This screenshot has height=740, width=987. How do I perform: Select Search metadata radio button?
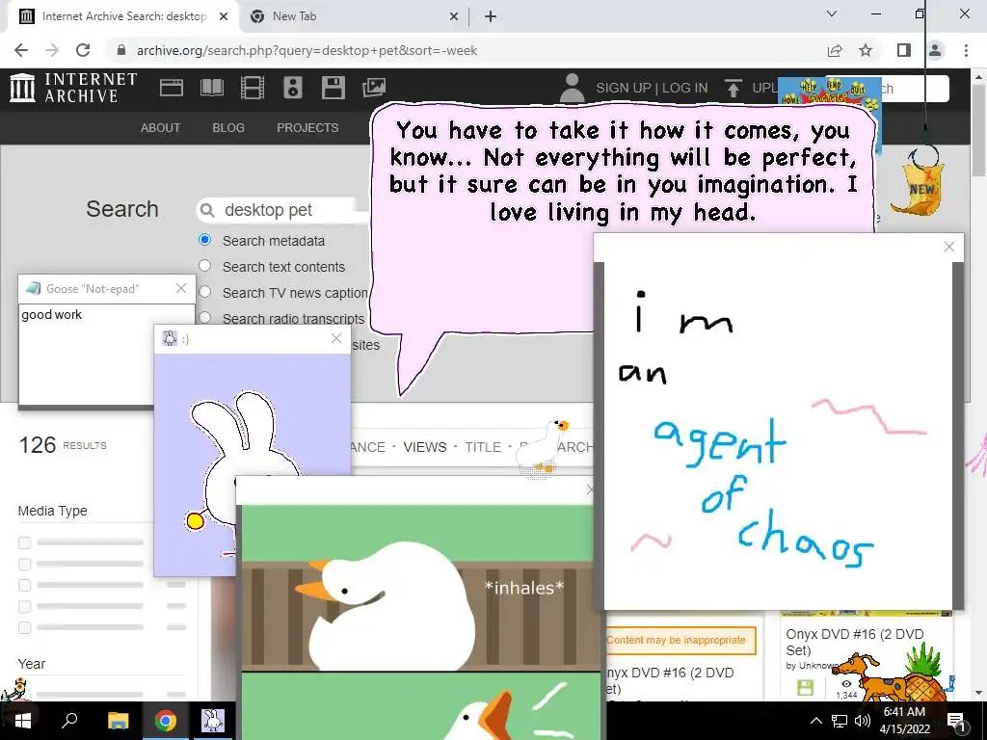click(204, 240)
